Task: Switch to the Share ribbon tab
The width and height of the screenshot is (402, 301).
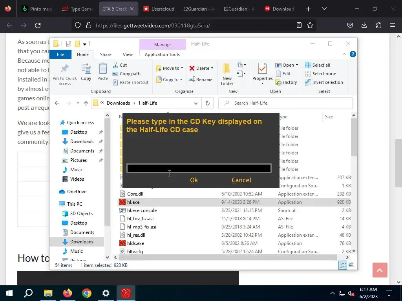Action: pyautogui.click(x=106, y=54)
